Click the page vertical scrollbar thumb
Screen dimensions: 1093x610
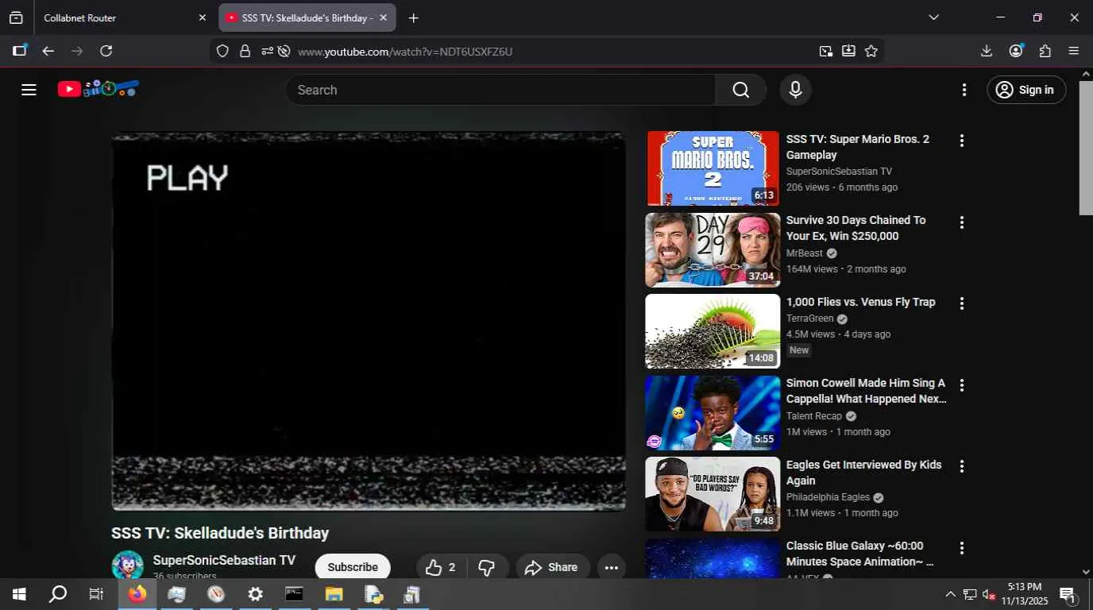coord(1086,147)
